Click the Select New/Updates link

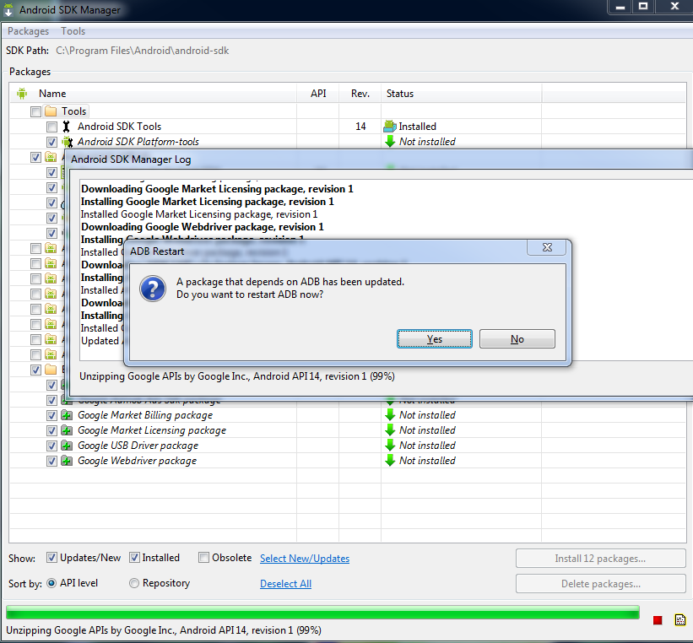click(305, 559)
